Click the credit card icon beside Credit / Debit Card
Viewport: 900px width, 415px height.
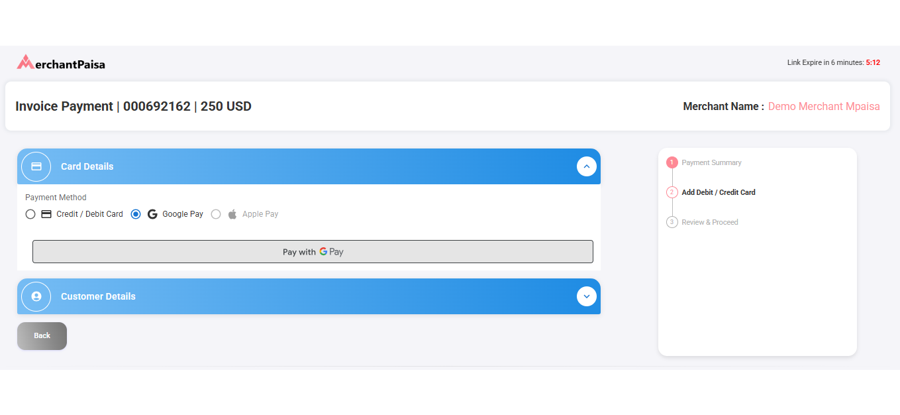tap(46, 214)
